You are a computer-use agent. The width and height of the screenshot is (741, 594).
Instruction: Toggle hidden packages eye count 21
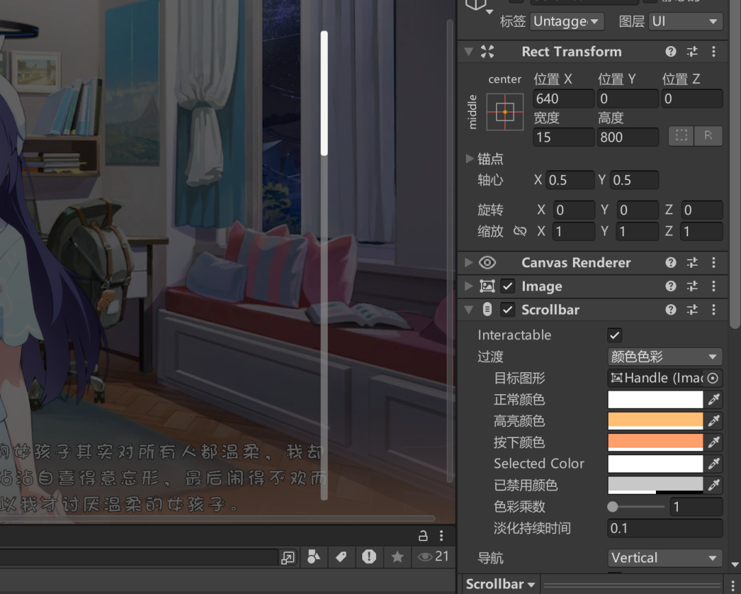pyautogui.click(x=434, y=557)
